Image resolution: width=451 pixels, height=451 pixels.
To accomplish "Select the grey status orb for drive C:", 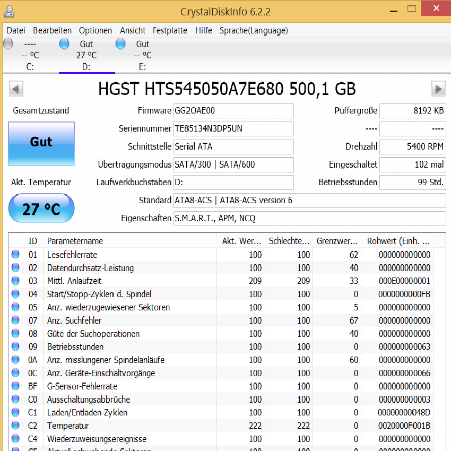I will 8,44.
